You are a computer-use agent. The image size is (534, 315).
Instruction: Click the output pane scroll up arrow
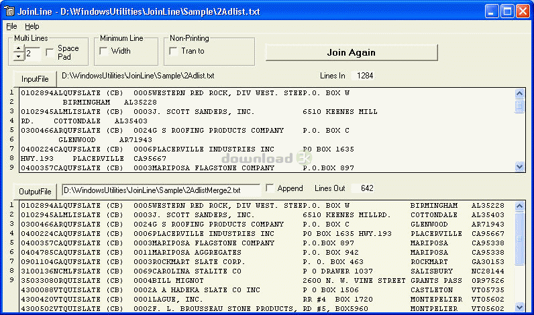(x=519, y=206)
